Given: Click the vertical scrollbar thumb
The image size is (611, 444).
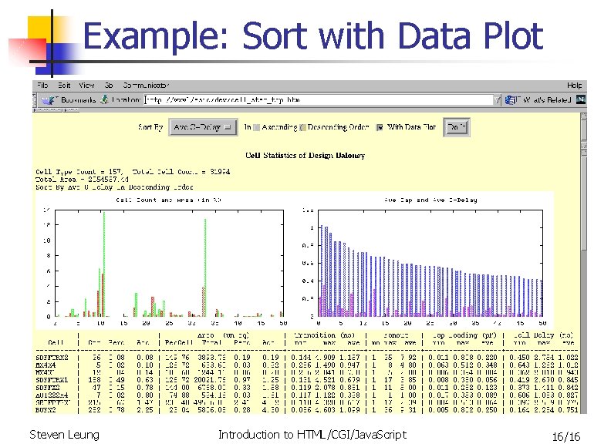Looking at the screenshot, I should coord(583,203).
